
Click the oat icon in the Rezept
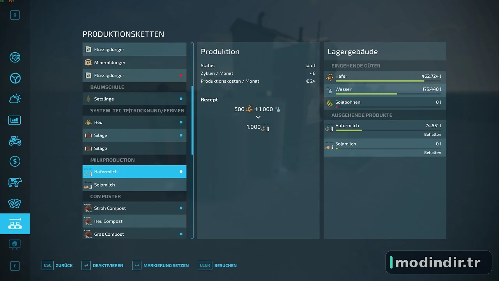click(249, 110)
